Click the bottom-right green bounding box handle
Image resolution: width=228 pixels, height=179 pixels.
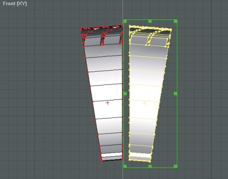175,166
